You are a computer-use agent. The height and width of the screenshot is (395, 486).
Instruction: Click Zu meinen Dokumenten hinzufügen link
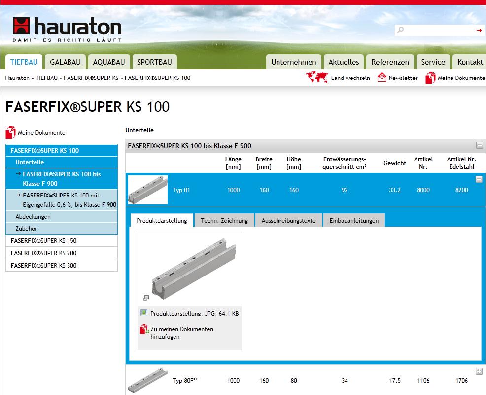181,333
